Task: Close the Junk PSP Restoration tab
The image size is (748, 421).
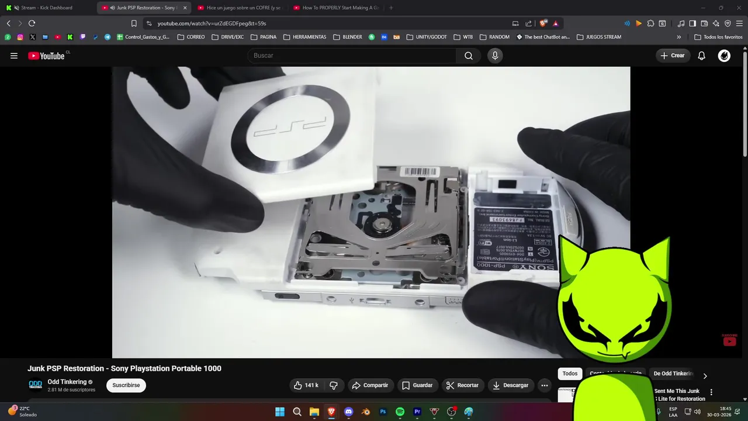Action: click(185, 8)
